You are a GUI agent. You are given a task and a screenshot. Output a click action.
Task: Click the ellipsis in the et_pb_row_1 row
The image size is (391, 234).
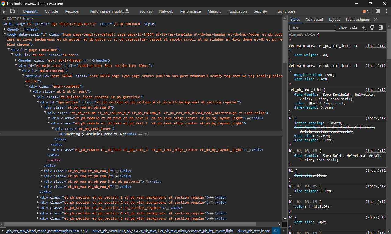coord(117,171)
